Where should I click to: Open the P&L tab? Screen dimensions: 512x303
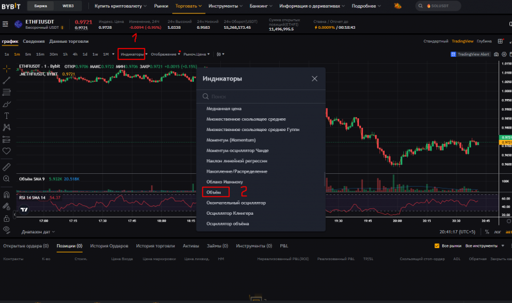(284, 245)
